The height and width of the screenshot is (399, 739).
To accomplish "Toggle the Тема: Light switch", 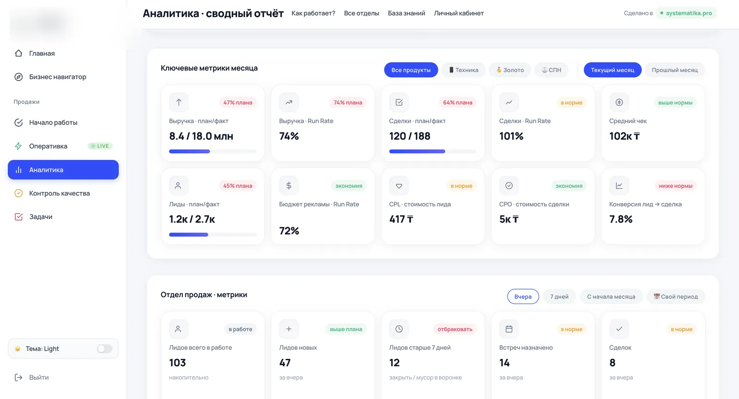I will click(104, 349).
